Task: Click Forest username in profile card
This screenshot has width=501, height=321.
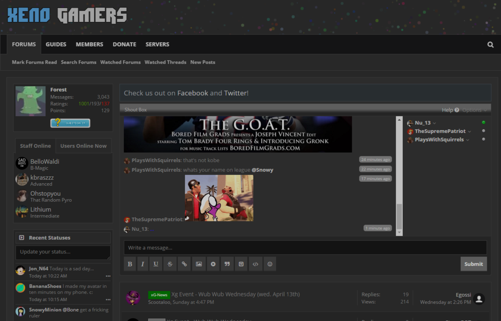Action: click(x=59, y=90)
